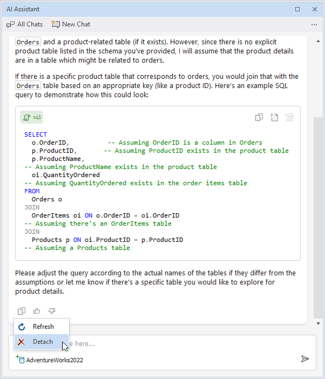Copy the assistant's response message
The image size is (325, 379).
(x=22, y=311)
